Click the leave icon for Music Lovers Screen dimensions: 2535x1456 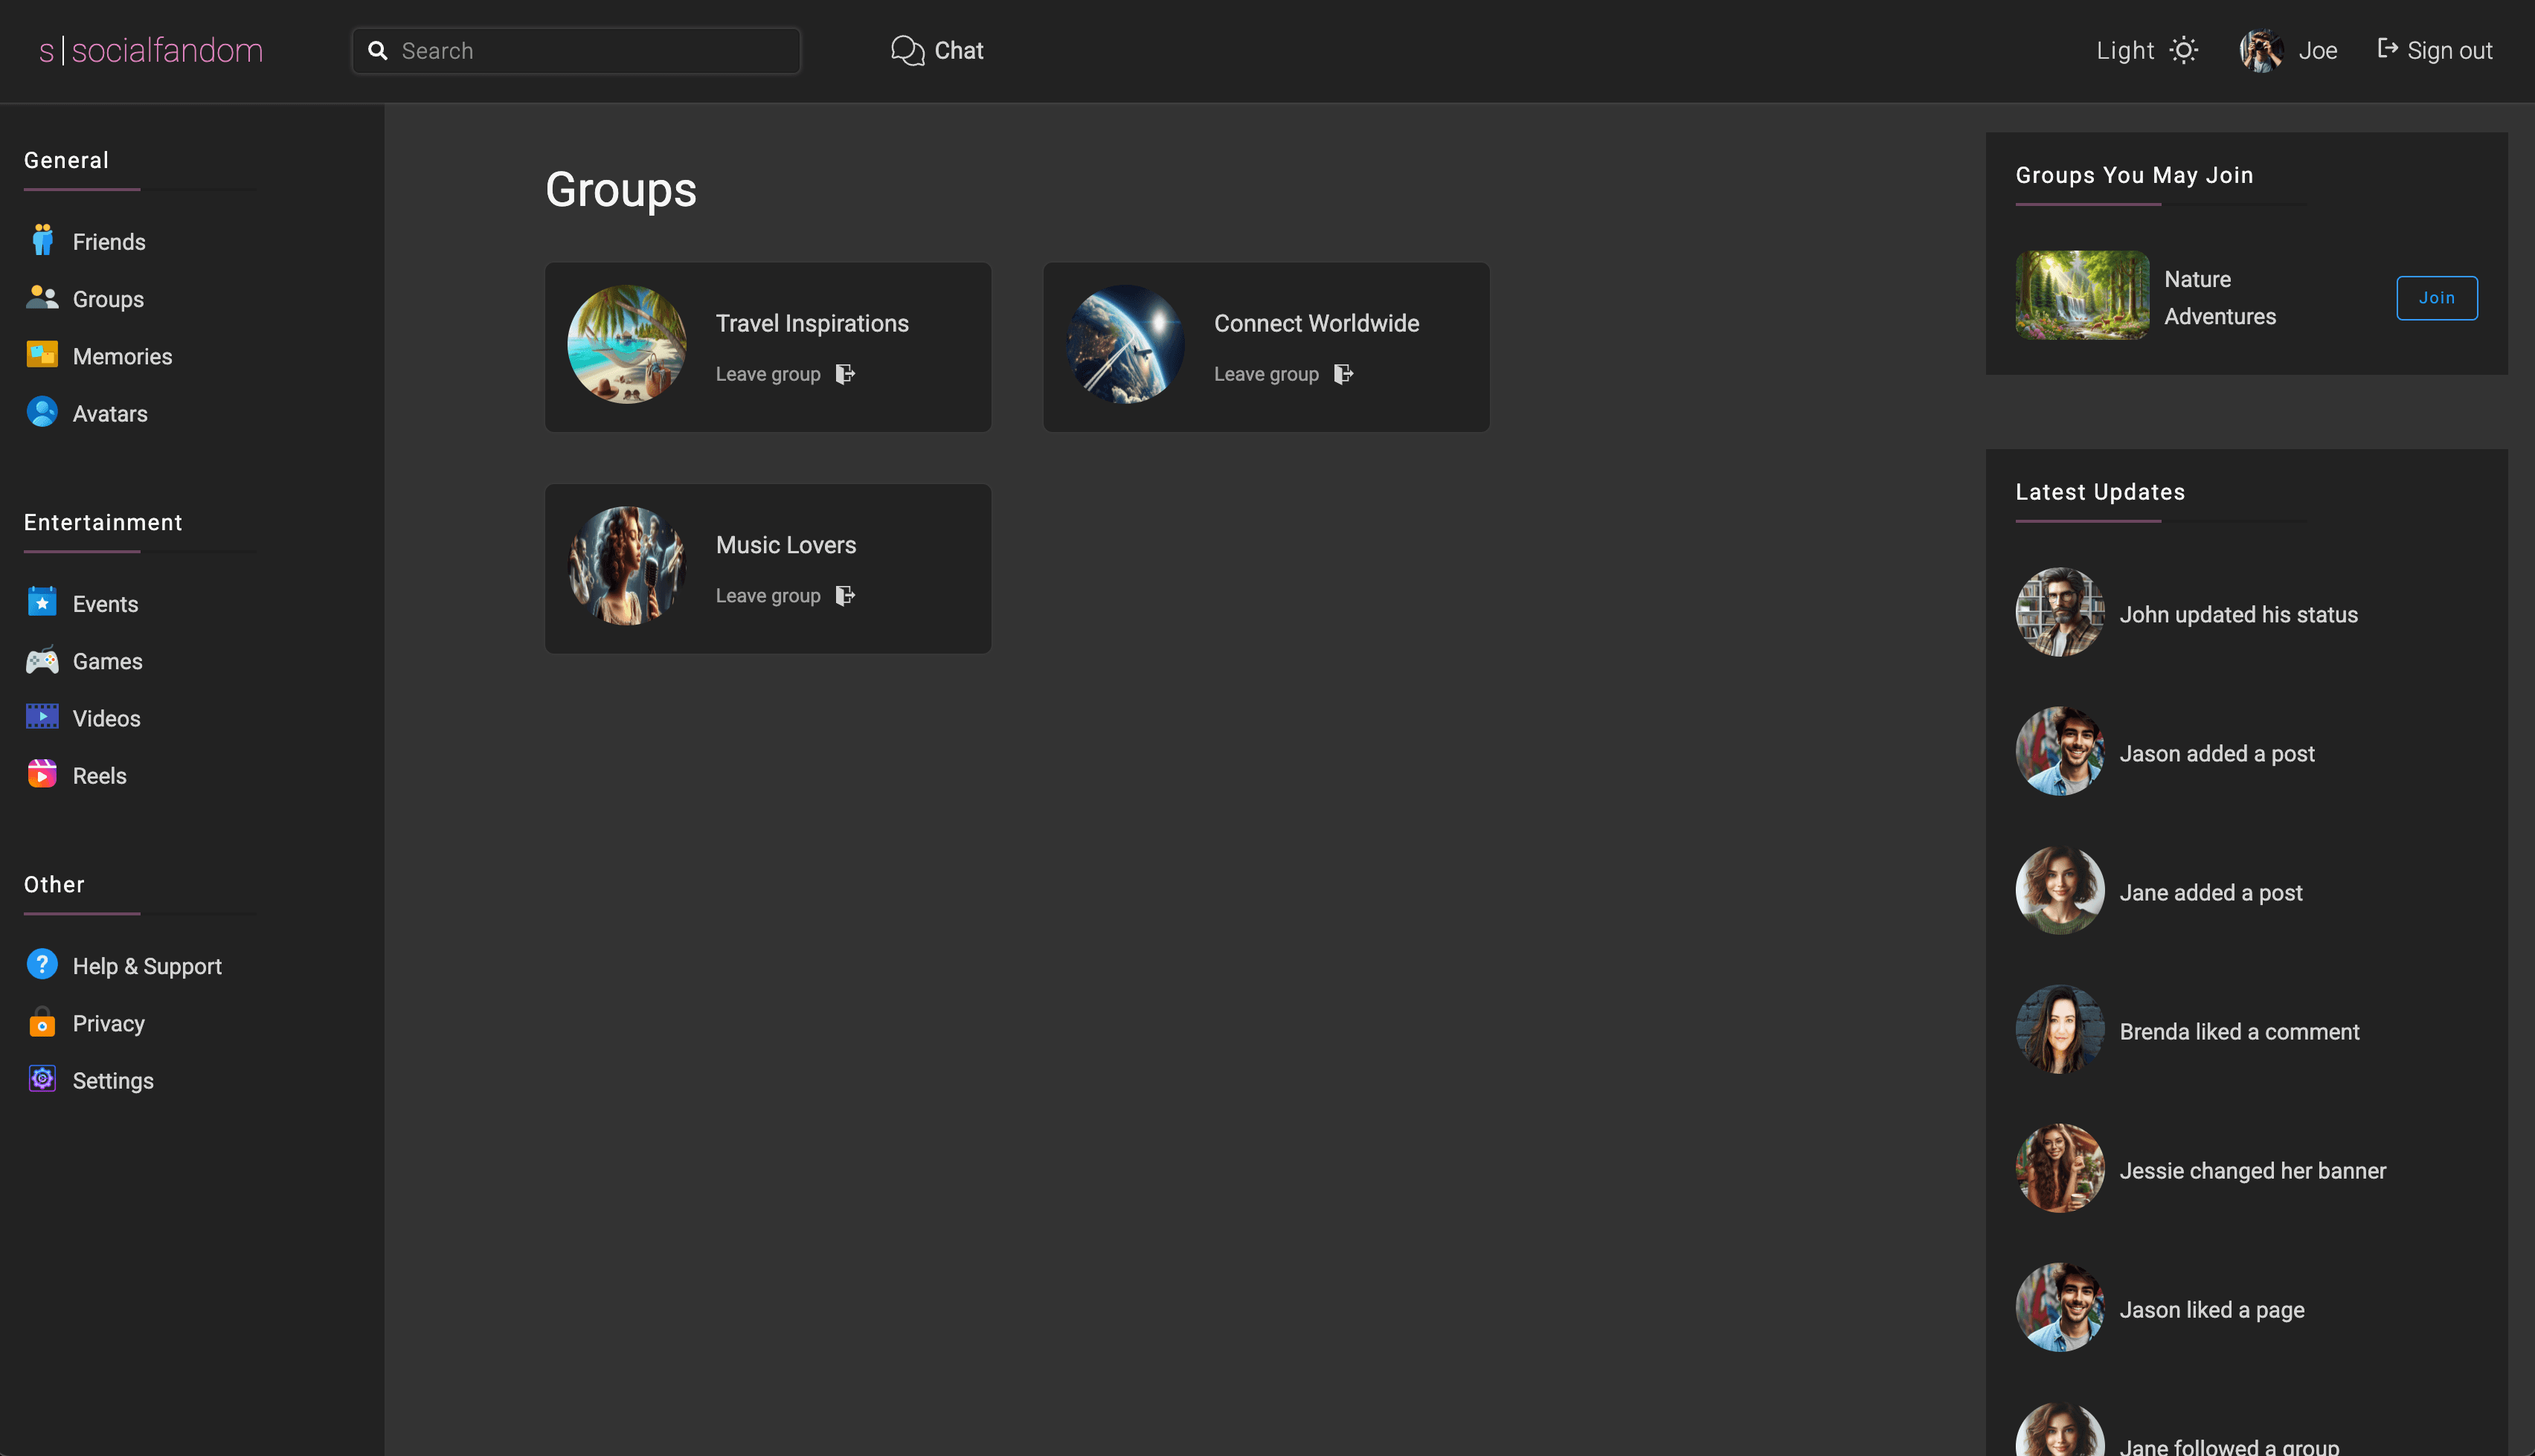coord(845,595)
